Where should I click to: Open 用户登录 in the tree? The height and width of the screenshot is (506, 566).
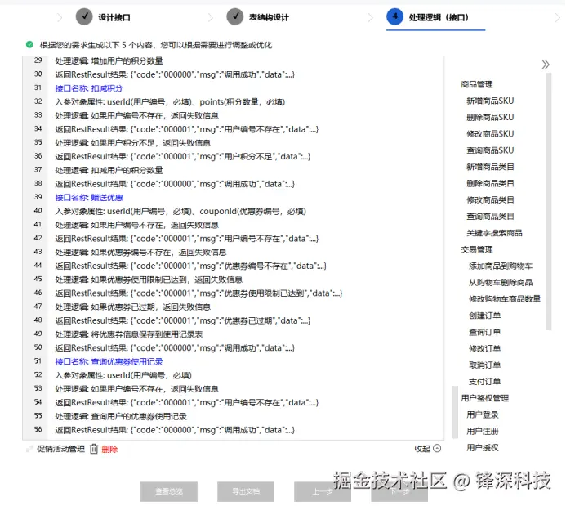[x=482, y=415]
